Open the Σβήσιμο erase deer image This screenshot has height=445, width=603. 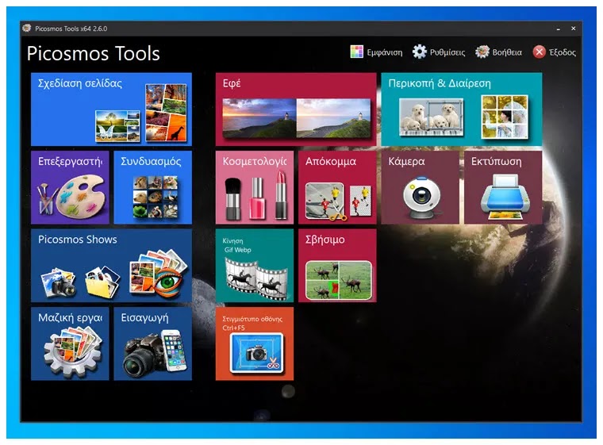pos(339,280)
